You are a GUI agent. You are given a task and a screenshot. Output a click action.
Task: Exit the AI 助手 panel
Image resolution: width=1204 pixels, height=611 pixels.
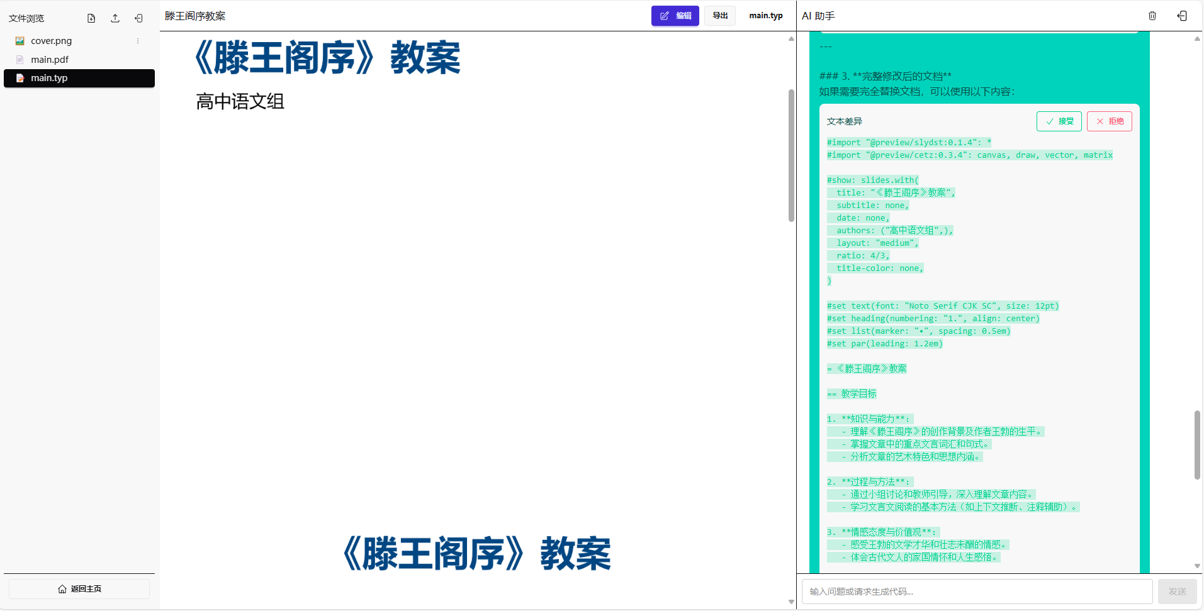coord(1183,15)
